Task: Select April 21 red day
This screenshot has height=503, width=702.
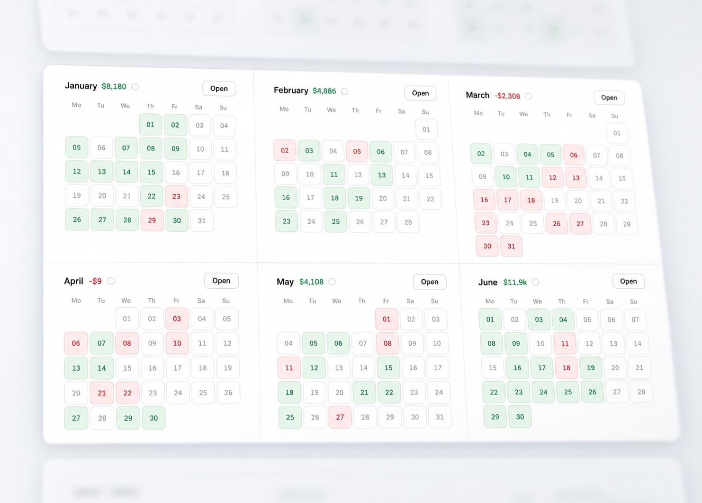Action: point(102,393)
